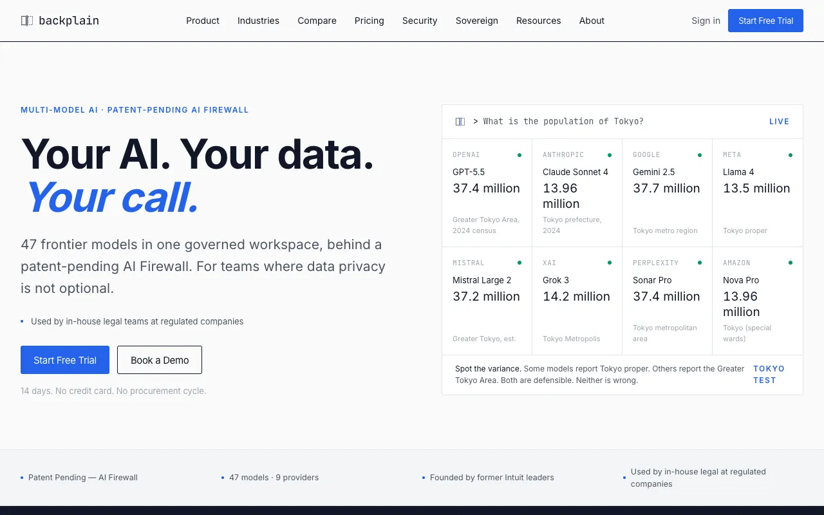
Task: Click 'Founded by former Intuit leaders' item
Action: (492, 478)
